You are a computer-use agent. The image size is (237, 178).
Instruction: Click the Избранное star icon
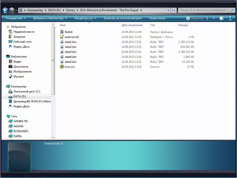(8, 27)
